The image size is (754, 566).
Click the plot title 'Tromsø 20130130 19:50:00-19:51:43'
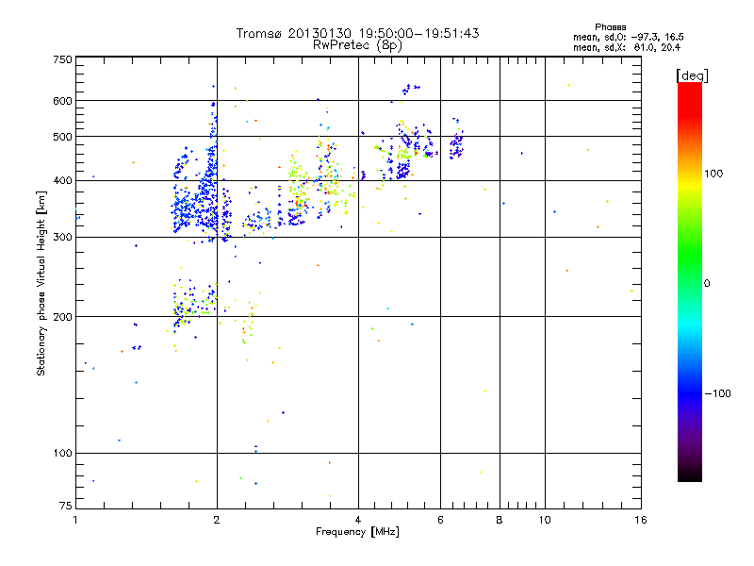357,33
